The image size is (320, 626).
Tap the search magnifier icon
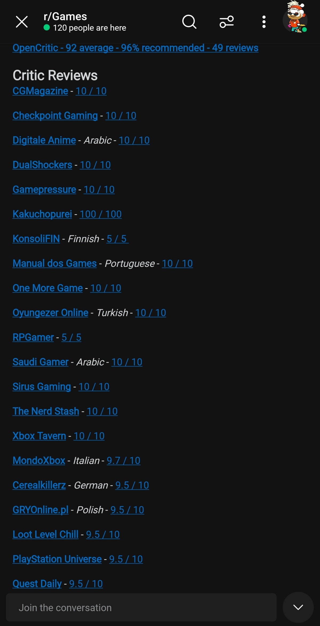tap(189, 22)
